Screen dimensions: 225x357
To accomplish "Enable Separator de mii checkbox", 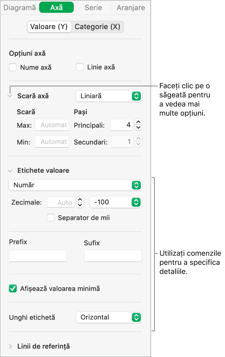I will 50,218.
